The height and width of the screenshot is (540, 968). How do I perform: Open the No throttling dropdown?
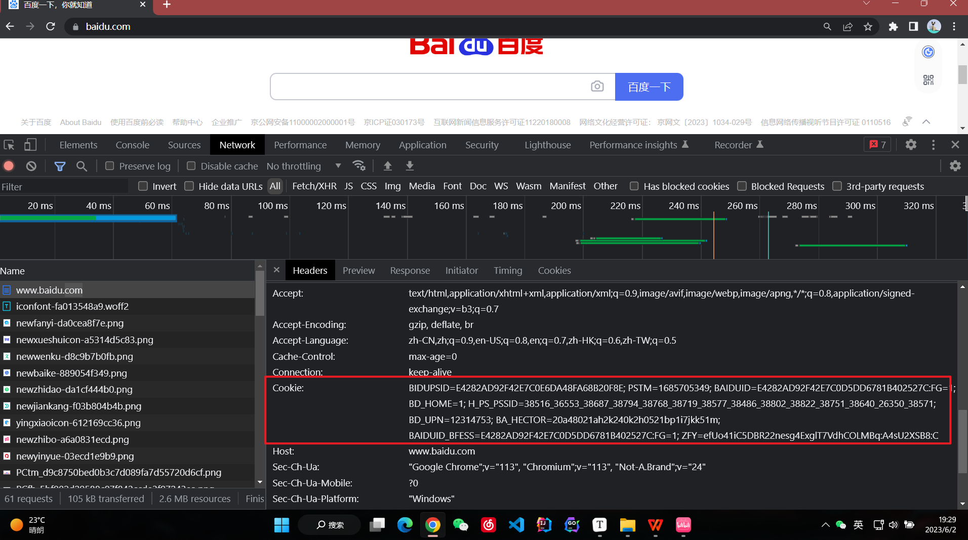(304, 166)
